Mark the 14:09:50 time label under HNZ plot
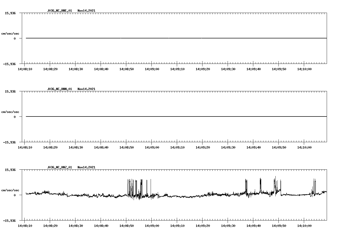 pyautogui.click(x=279, y=226)
